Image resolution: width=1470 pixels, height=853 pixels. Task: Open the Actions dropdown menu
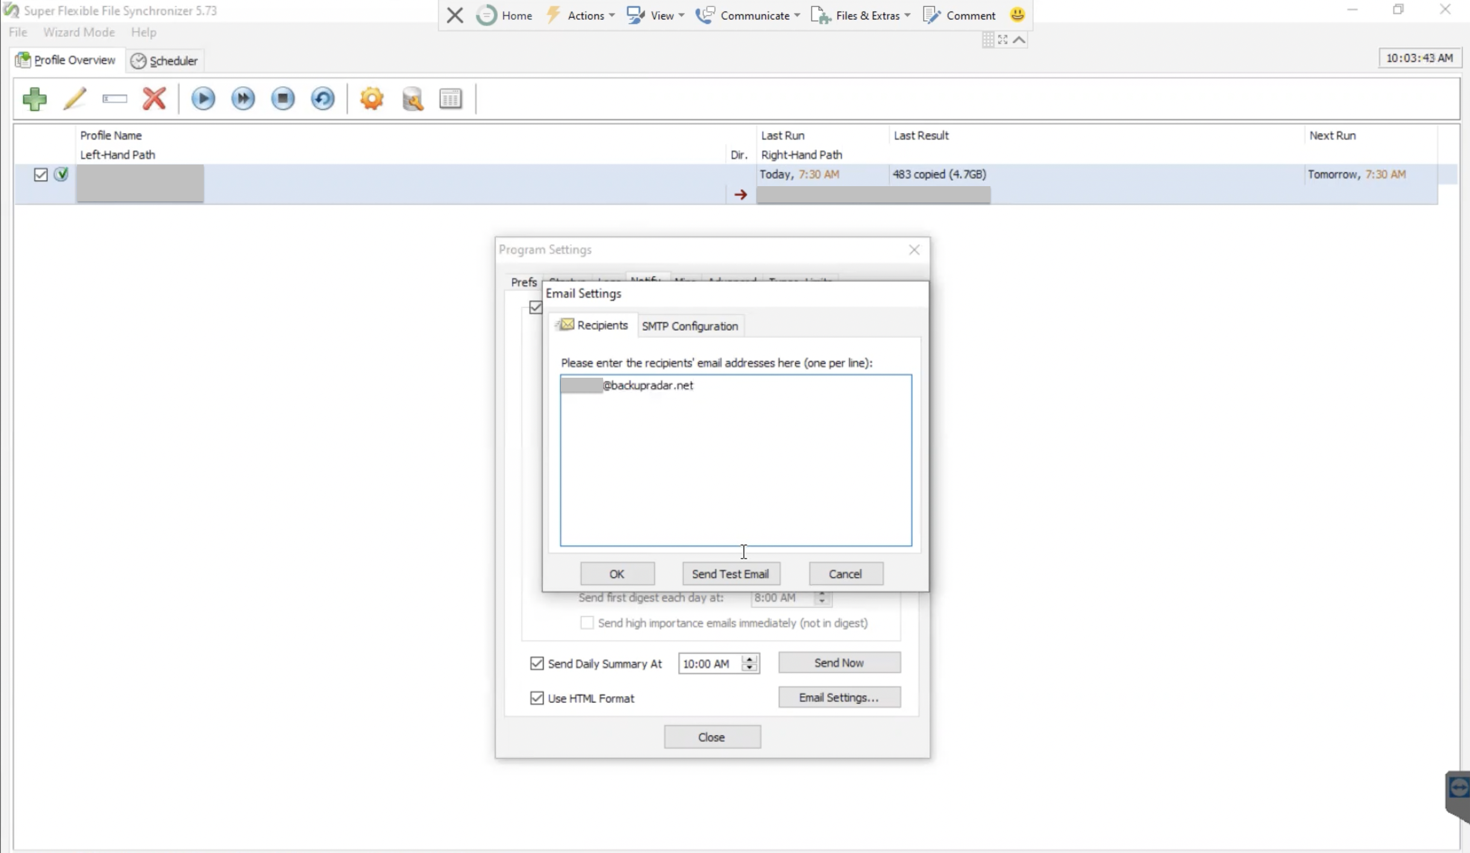(581, 15)
